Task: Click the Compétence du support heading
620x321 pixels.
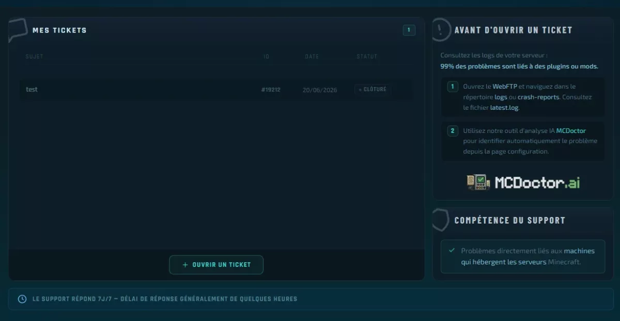Action: [509, 220]
